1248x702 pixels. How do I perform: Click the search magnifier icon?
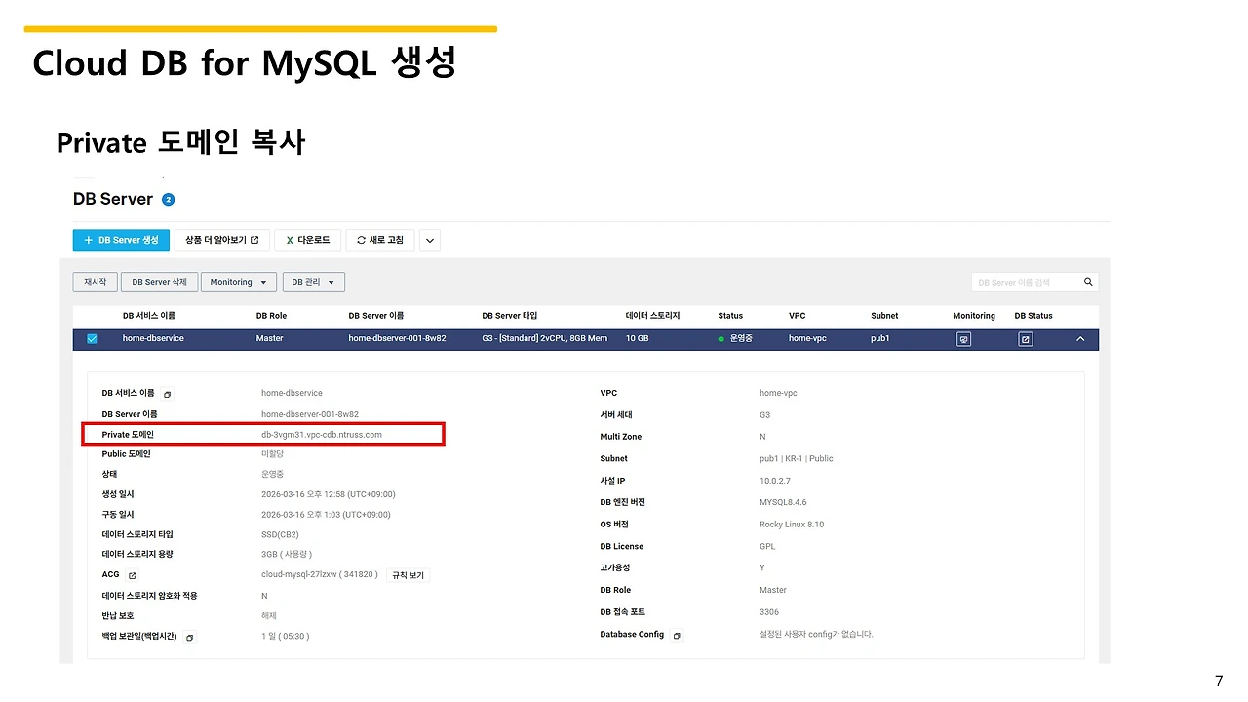coord(1088,282)
